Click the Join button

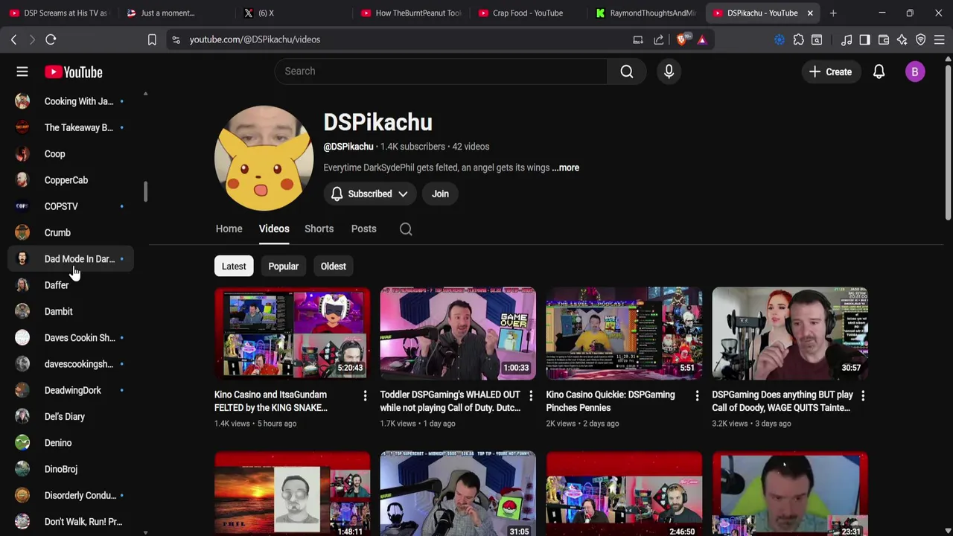click(440, 194)
